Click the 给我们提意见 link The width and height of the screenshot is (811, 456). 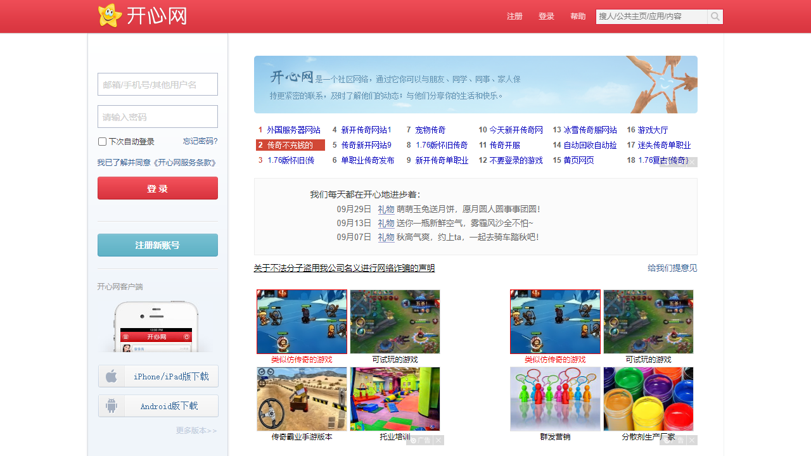pos(672,268)
